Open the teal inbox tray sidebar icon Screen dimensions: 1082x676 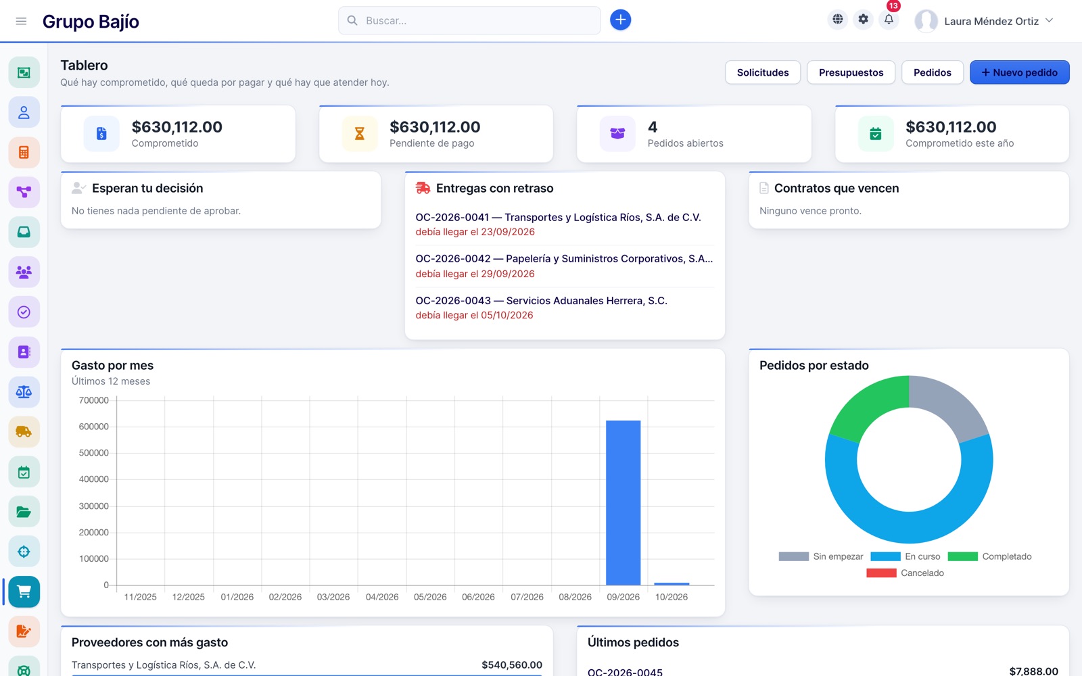(x=24, y=232)
